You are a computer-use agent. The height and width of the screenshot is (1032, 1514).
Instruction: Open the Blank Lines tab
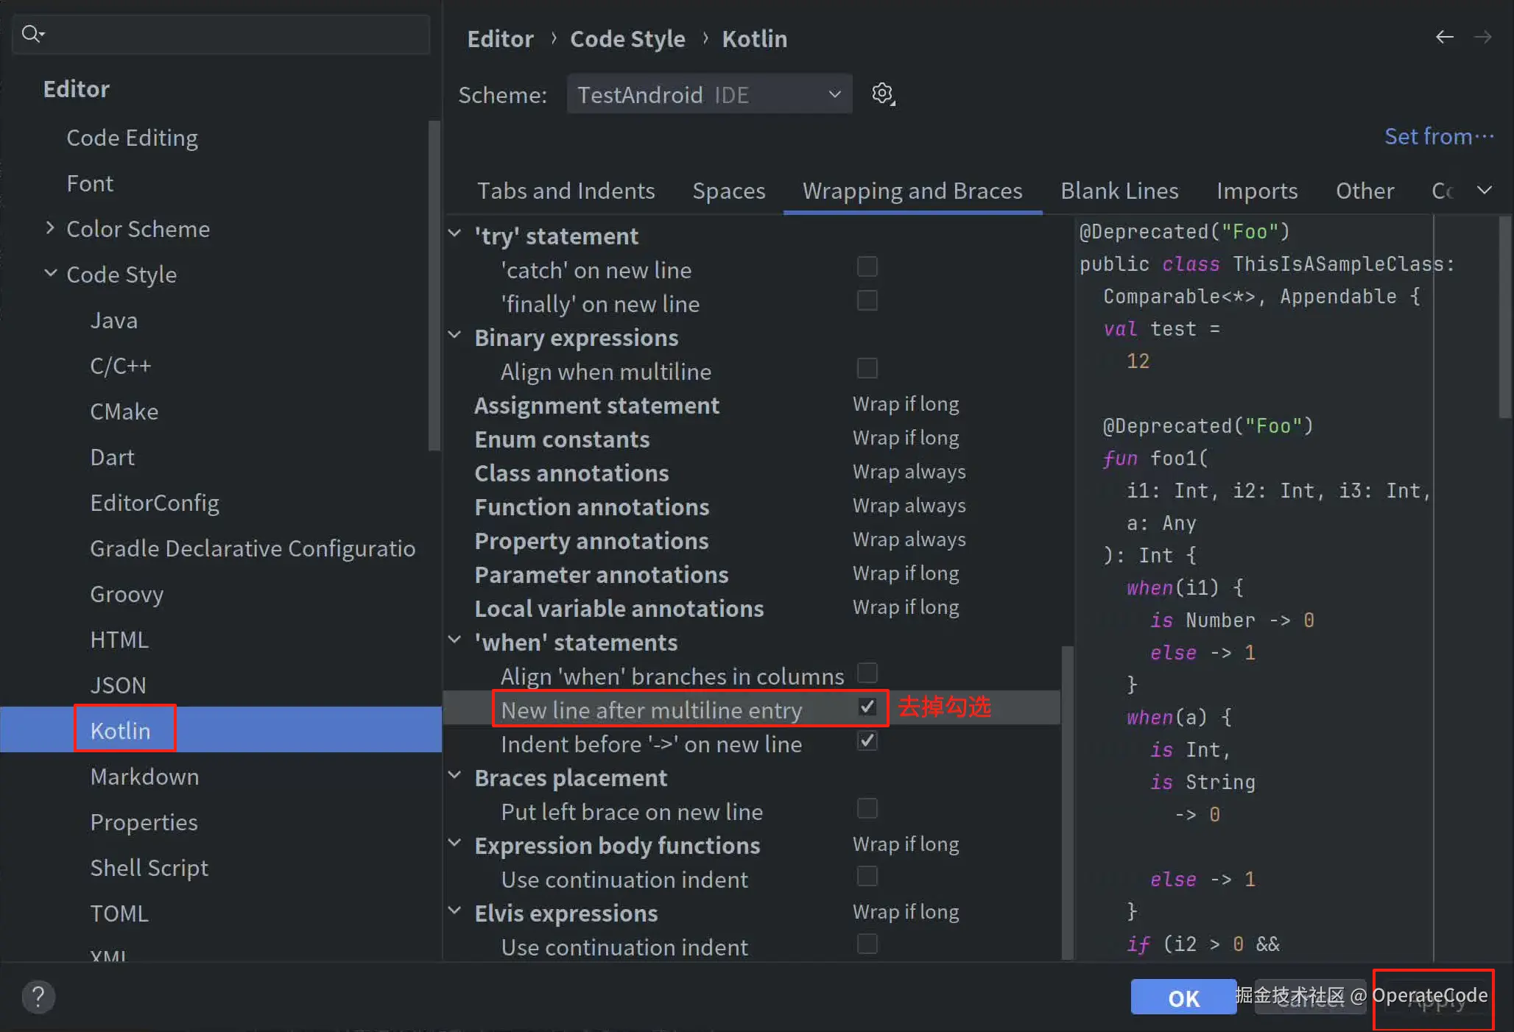coord(1119,191)
